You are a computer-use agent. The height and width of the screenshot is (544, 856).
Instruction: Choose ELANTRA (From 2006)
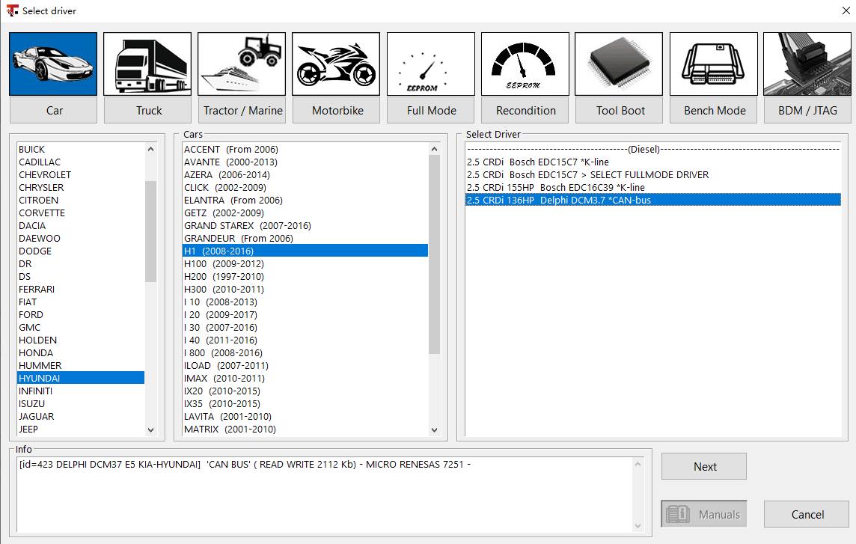pyautogui.click(x=305, y=200)
